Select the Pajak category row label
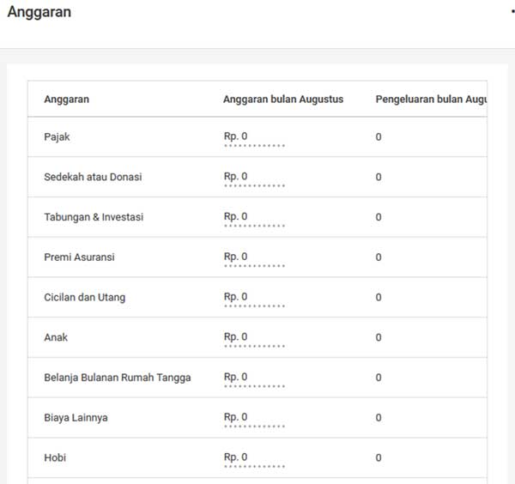This screenshot has height=484, width=515. pyautogui.click(x=57, y=137)
